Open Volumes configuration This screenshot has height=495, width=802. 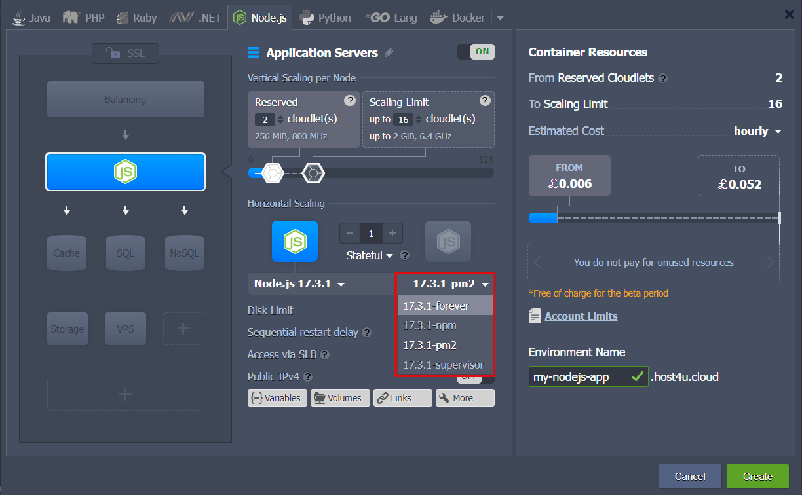click(340, 397)
